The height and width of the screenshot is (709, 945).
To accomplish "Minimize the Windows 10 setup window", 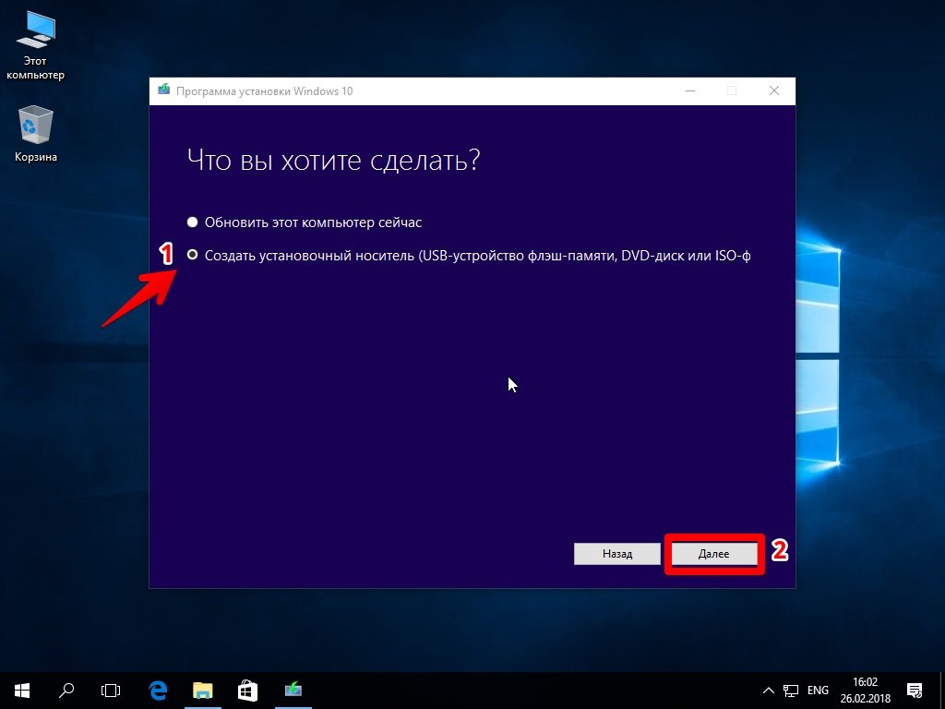I will point(690,91).
